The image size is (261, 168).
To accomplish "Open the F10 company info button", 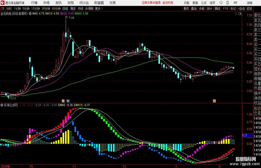I will coord(225,9).
